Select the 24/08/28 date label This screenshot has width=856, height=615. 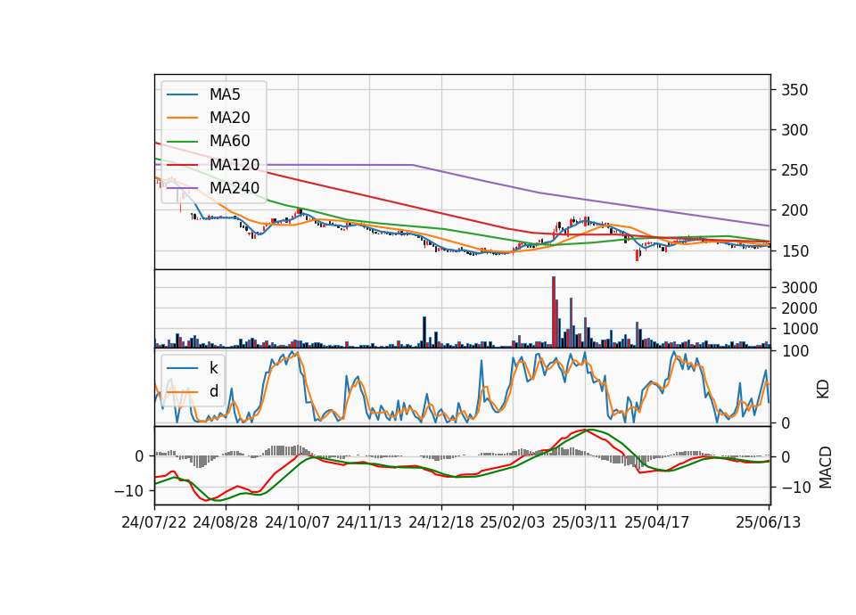226,522
